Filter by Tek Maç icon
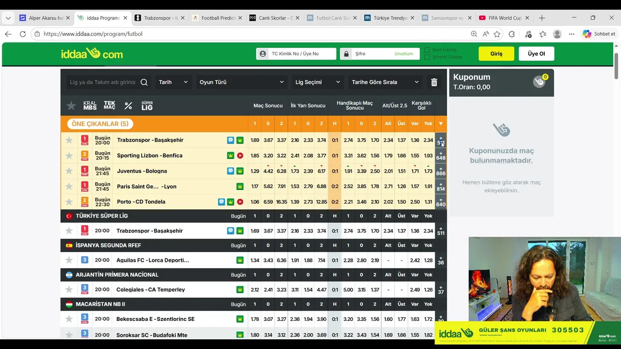This screenshot has width=621, height=349. pos(110,106)
